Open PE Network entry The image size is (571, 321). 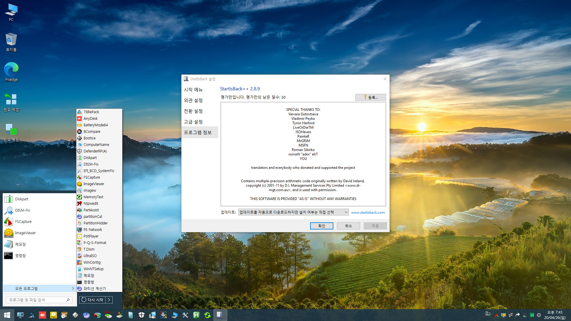tap(99, 230)
